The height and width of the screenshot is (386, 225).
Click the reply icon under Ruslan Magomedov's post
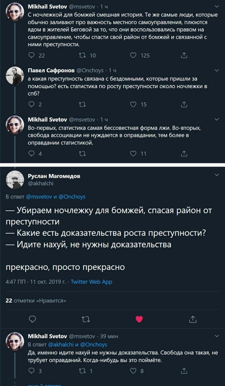[32, 319]
